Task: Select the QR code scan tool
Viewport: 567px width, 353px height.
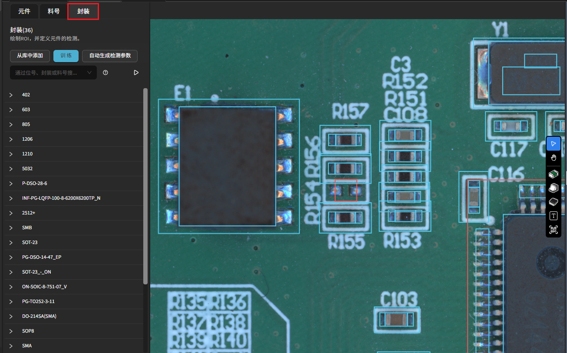Action: tap(553, 230)
